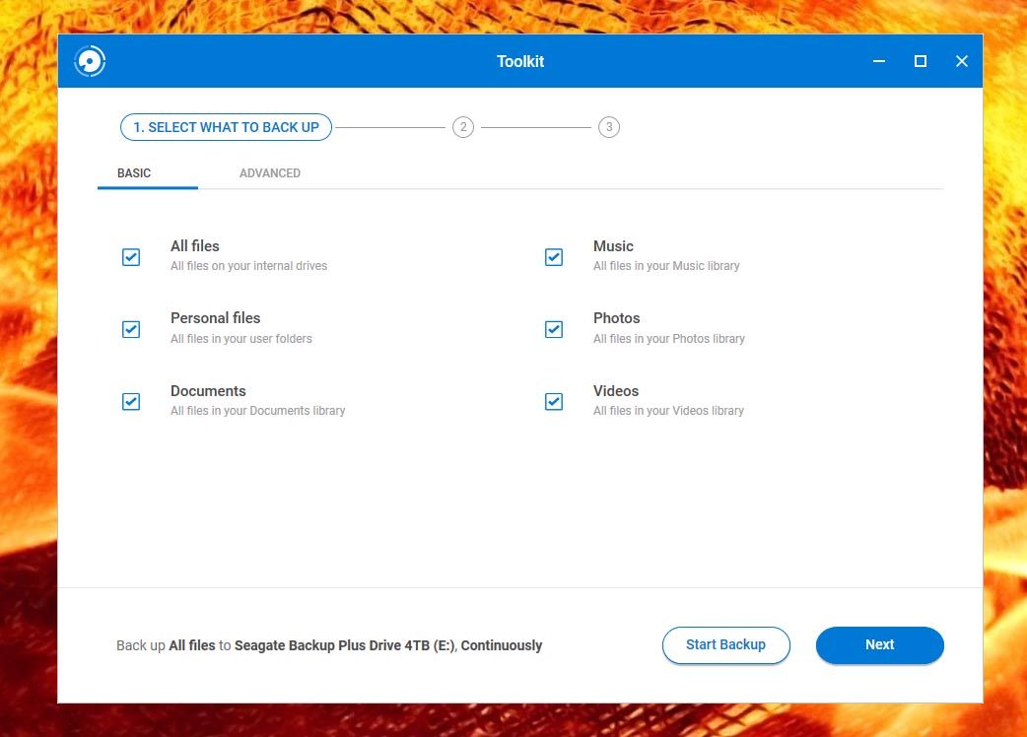Click the 'Toolkit' window title
This screenshot has width=1027, height=737.
click(520, 61)
